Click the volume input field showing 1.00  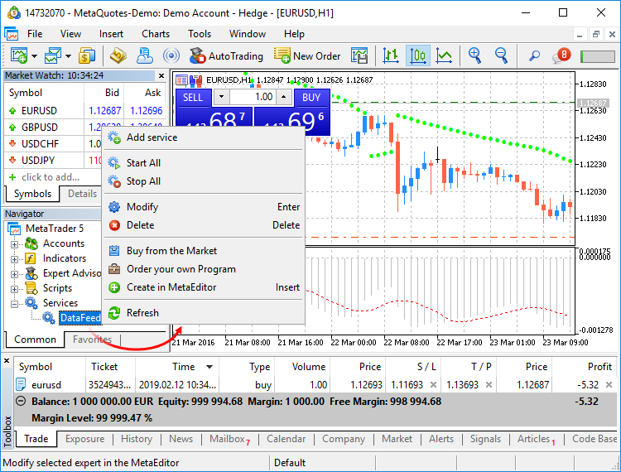pos(253,97)
